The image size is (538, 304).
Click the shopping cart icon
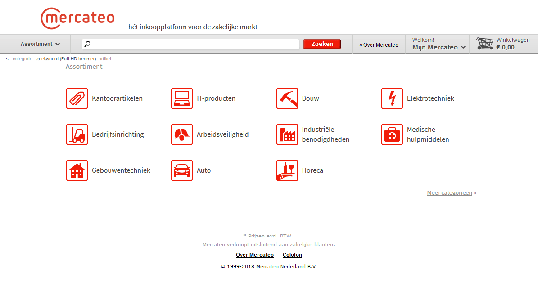pos(485,44)
